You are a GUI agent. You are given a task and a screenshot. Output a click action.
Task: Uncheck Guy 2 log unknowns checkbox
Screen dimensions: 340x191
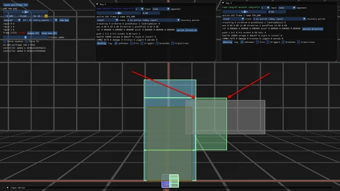tap(242, 42)
